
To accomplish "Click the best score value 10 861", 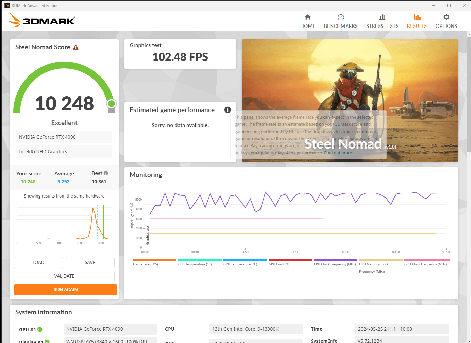I will click(99, 182).
